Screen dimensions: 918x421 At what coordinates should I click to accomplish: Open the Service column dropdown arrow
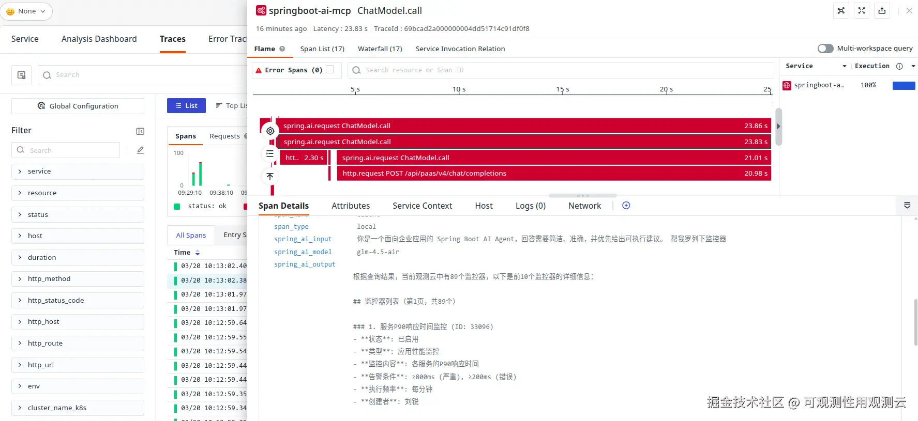pos(845,66)
